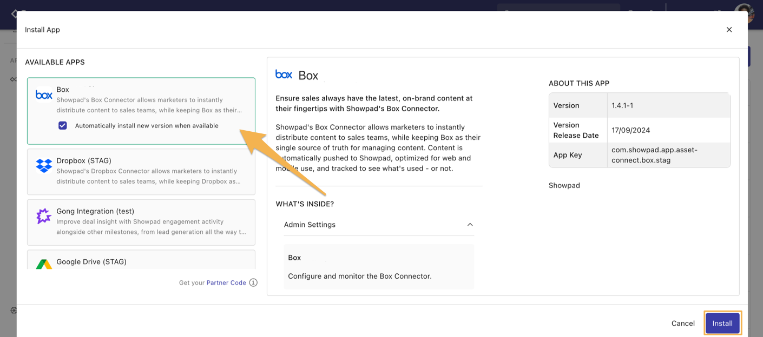Click the Box logo in available apps list
The width and height of the screenshot is (763, 337).
click(44, 95)
